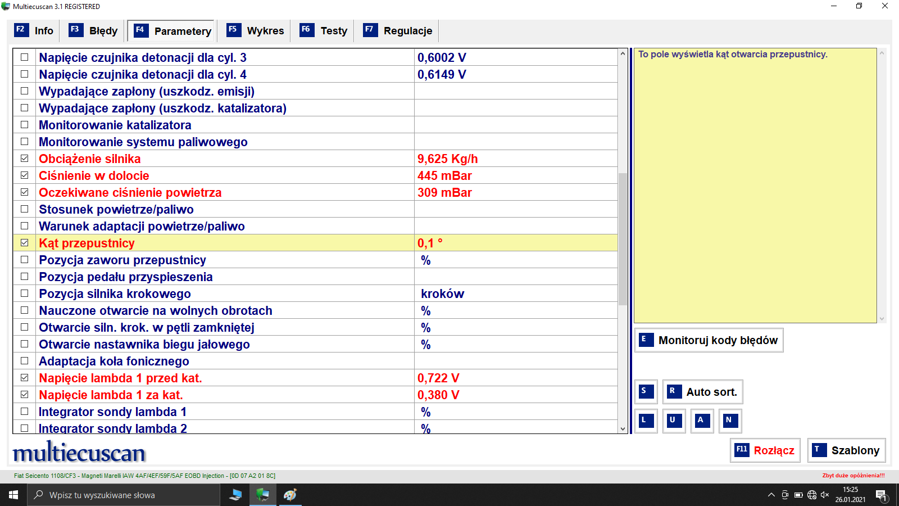Select the Stosunek powietrze/paliwo row text
The height and width of the screenshot is (506, 899).
click(x=116, y=209)
